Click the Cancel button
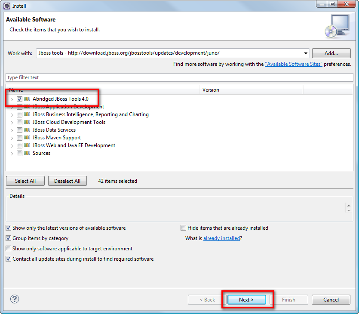The width and height of the screenshot is (359, 314). pyautogui.click(x=331, y=299)
